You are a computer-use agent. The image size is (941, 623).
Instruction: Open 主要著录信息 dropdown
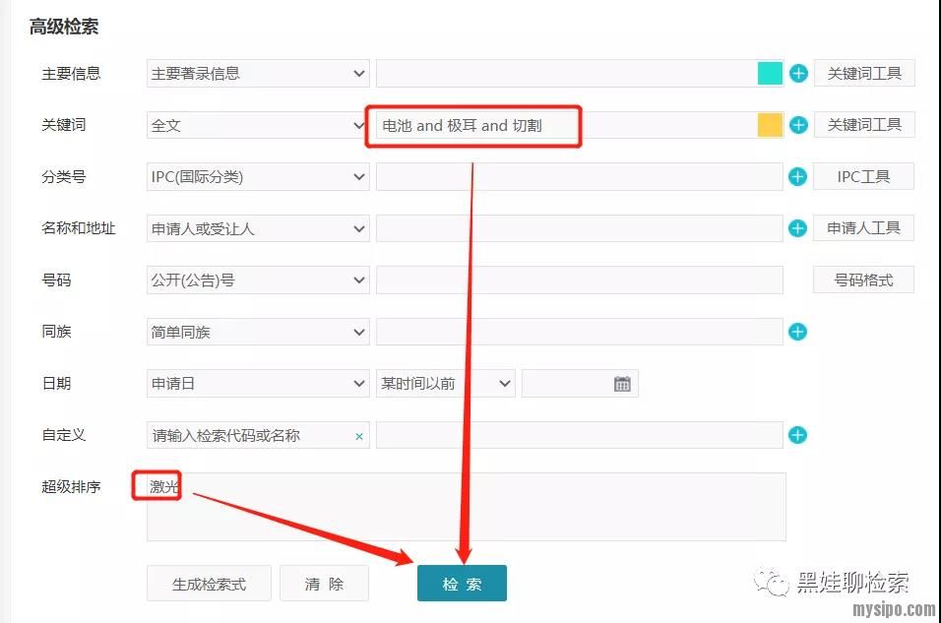pos(258,74)
